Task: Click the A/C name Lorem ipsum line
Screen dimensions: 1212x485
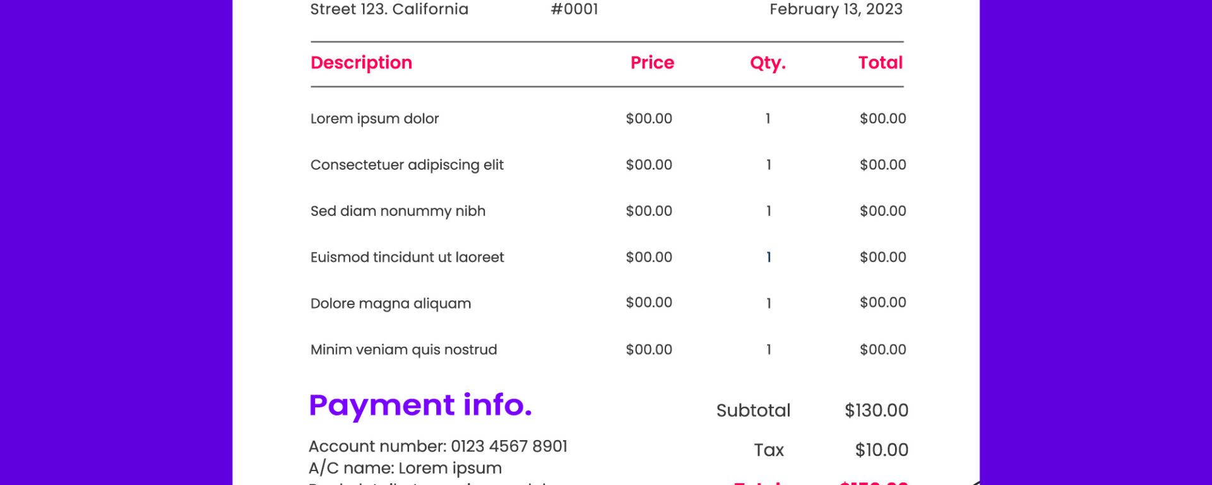Action: (405, 468)
